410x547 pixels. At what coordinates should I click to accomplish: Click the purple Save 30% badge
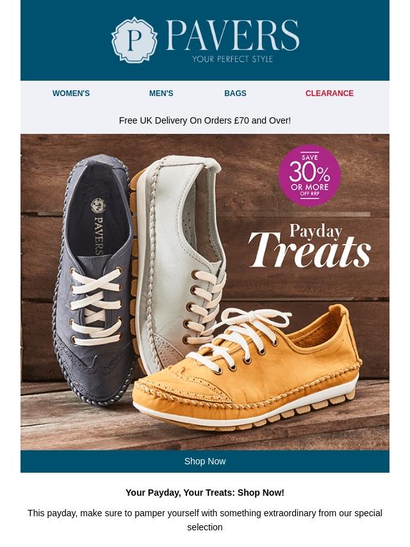point(309,176)
